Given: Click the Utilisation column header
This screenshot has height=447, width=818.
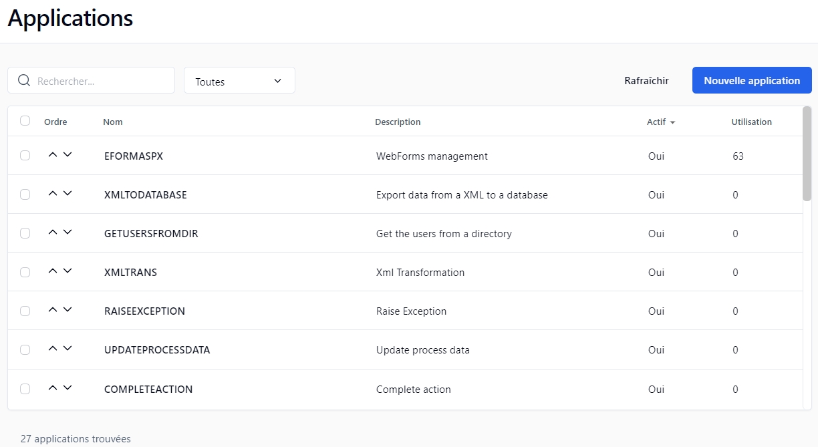Looking at the screenshot, I should tap(751, 122).
